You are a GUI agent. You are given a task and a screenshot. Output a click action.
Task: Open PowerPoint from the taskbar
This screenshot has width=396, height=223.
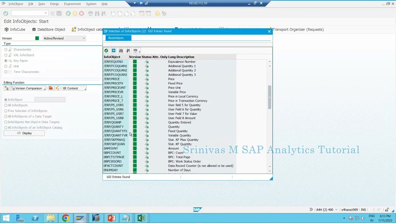click(x=111, y=218)
